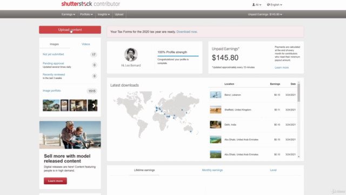The image size is (346, 195).
Task: Click the Location column header
Action: click(229, 84)
